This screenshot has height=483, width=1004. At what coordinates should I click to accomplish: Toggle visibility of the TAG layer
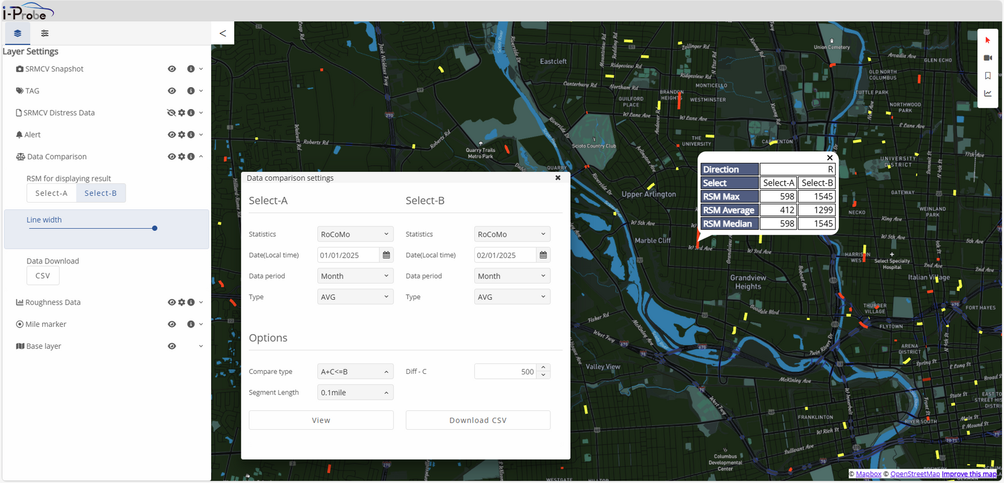(172, 91)
